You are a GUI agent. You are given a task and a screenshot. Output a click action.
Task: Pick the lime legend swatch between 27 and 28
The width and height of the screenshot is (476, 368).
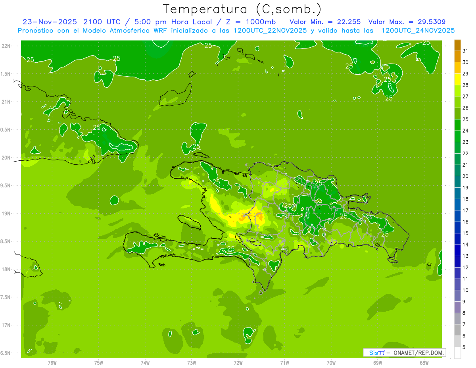(457, 91)
